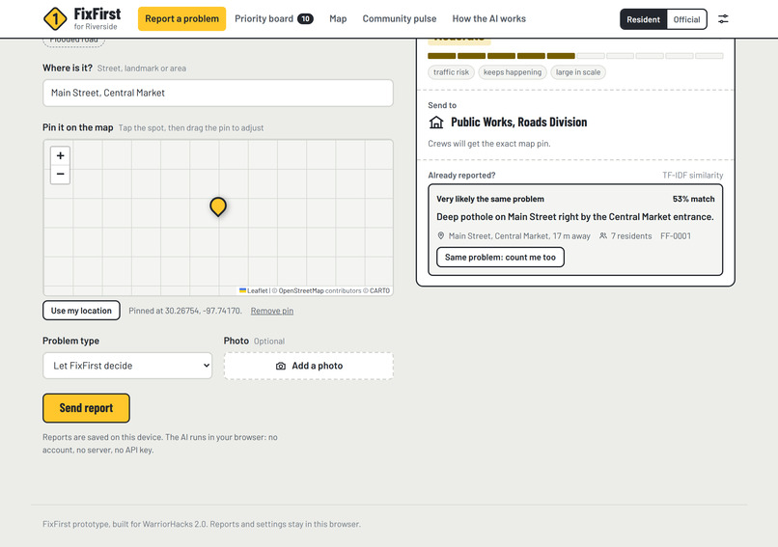Click Use my location button

pos(81,311)
